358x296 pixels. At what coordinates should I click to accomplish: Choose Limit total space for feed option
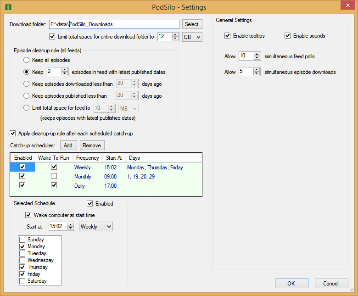pos(27,108)
